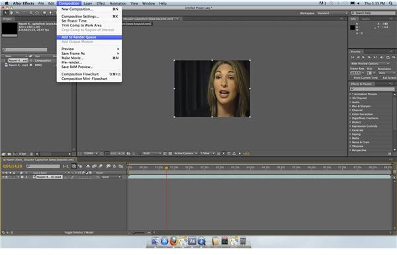Viewport: 397px width, 255px height.
Task: Toggle the Preview panel mute audio icon
Action: [x=382, y=57]
